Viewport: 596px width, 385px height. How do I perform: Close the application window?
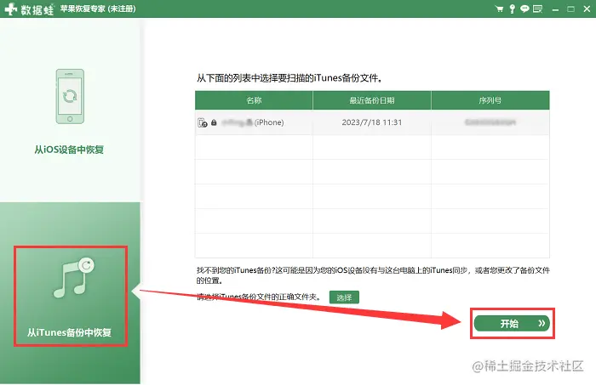(x=587, y=8)
